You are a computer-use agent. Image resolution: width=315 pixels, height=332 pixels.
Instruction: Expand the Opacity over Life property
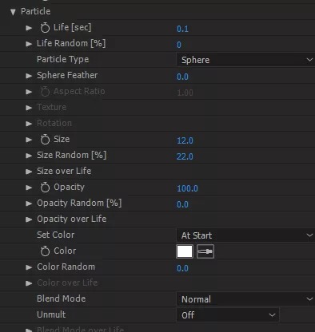(x=29, y=219)
